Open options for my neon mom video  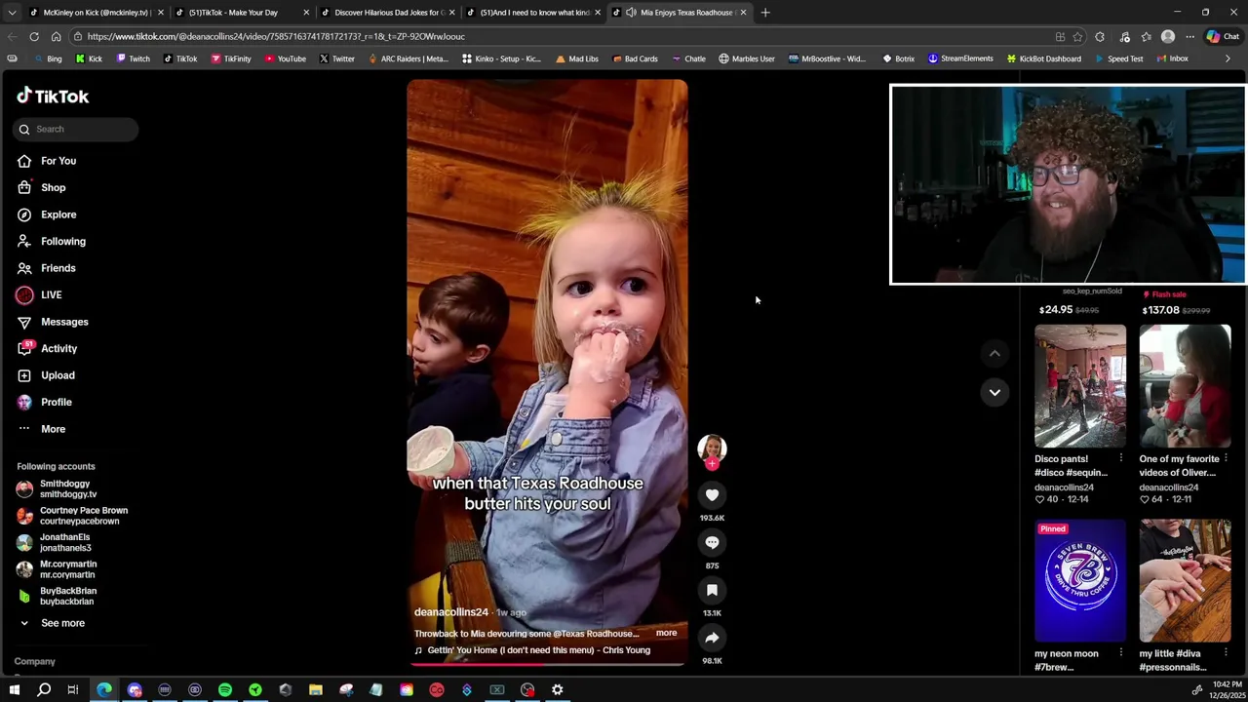point(1120,653)
